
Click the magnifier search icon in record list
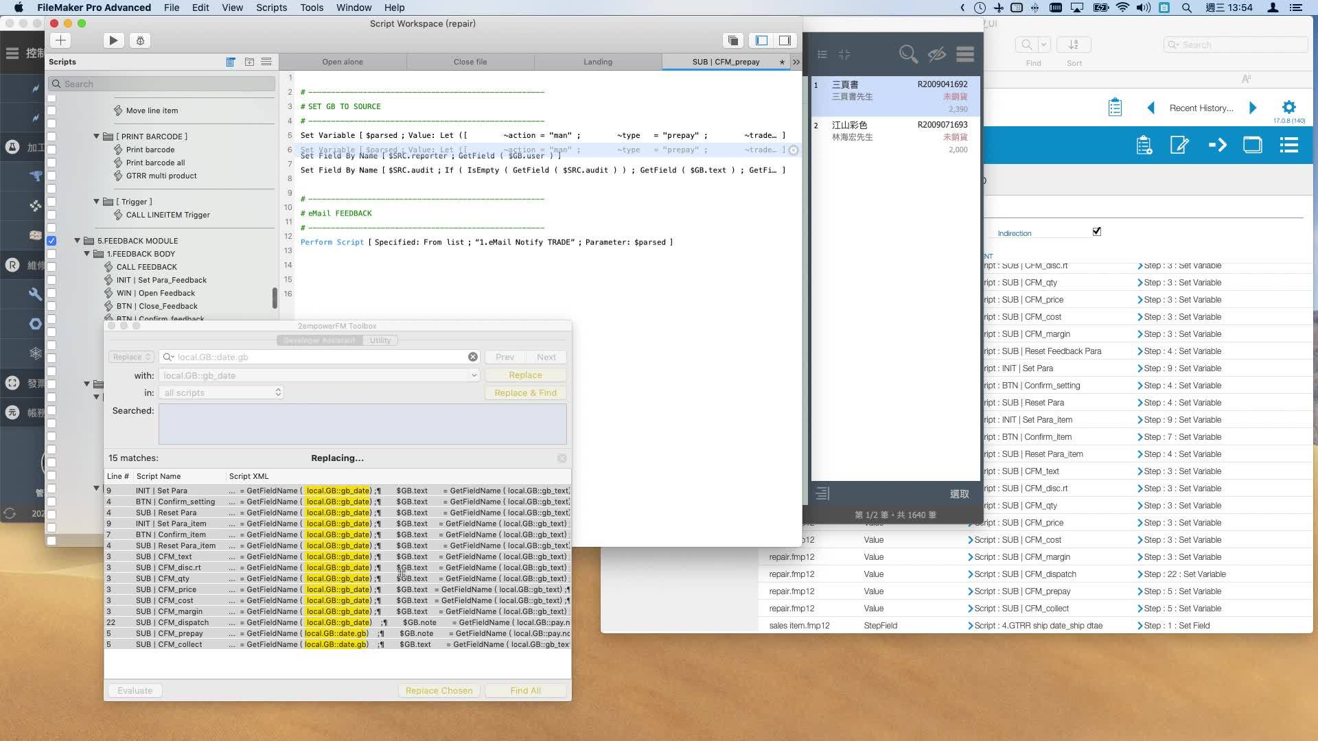908,54
